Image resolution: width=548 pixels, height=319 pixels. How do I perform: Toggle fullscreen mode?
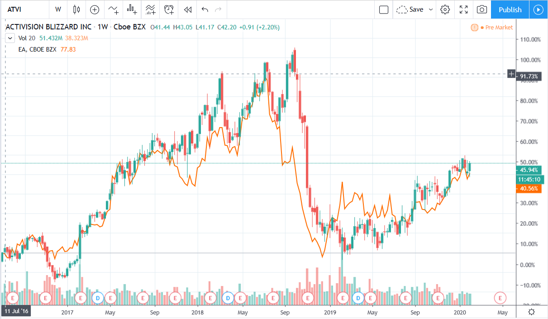[464, 10]
